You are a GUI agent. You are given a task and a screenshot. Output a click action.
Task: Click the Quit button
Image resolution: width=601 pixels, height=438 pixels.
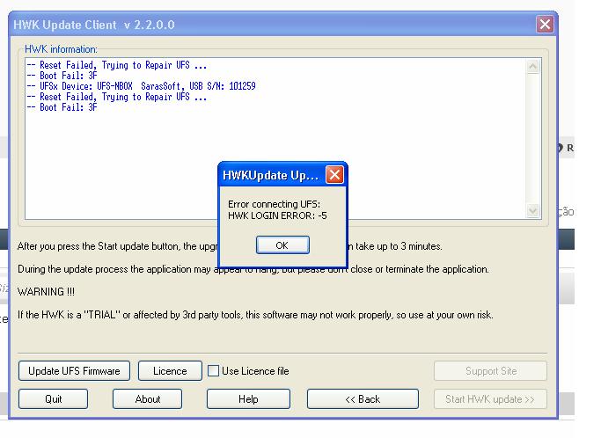tap(53, 399)
